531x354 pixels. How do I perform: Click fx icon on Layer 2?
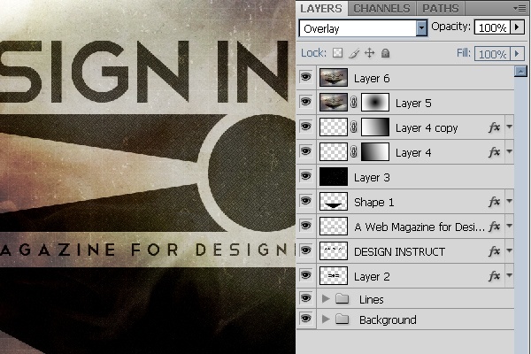(x=495, y=276)
